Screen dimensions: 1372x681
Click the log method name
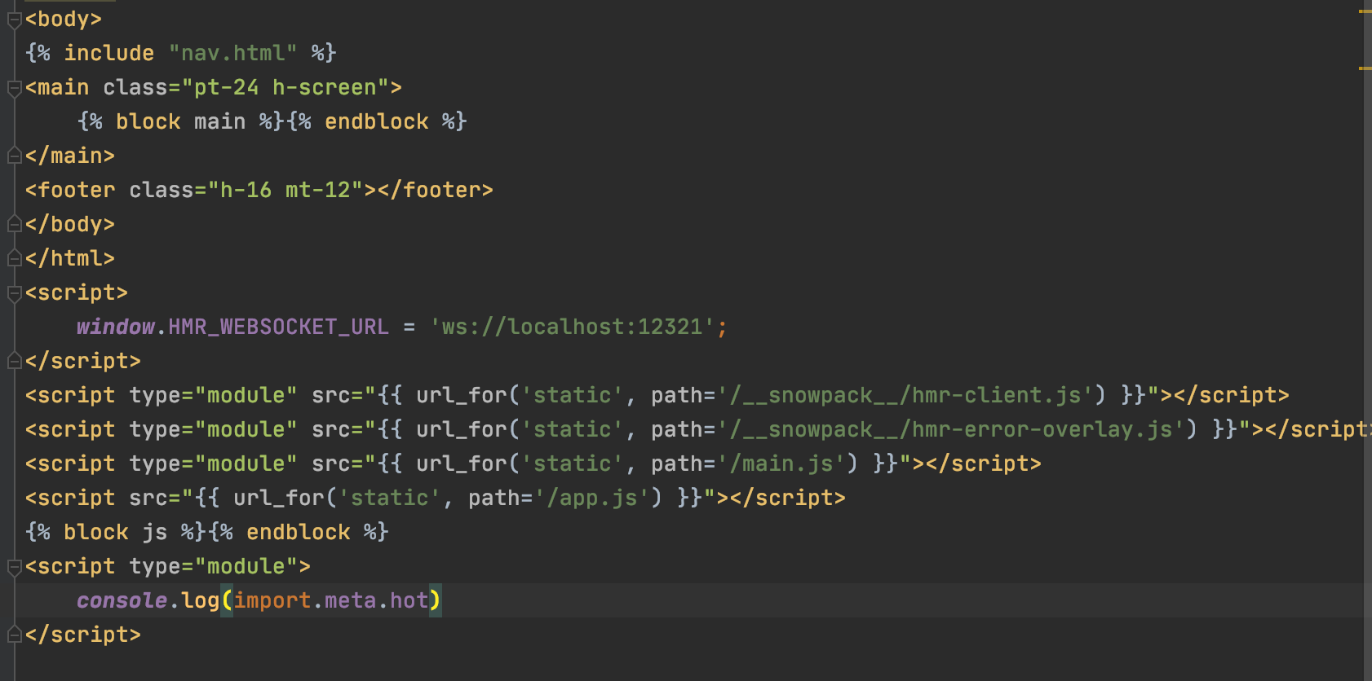coord(201,600)
